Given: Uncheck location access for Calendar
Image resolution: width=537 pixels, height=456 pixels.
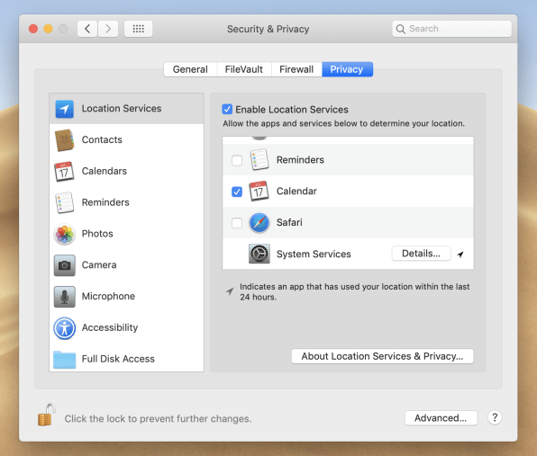Looking at the screenshot, I should click(237, 192).
